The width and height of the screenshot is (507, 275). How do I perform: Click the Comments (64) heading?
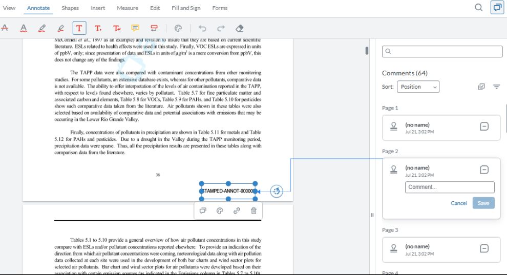coord(405,73)
